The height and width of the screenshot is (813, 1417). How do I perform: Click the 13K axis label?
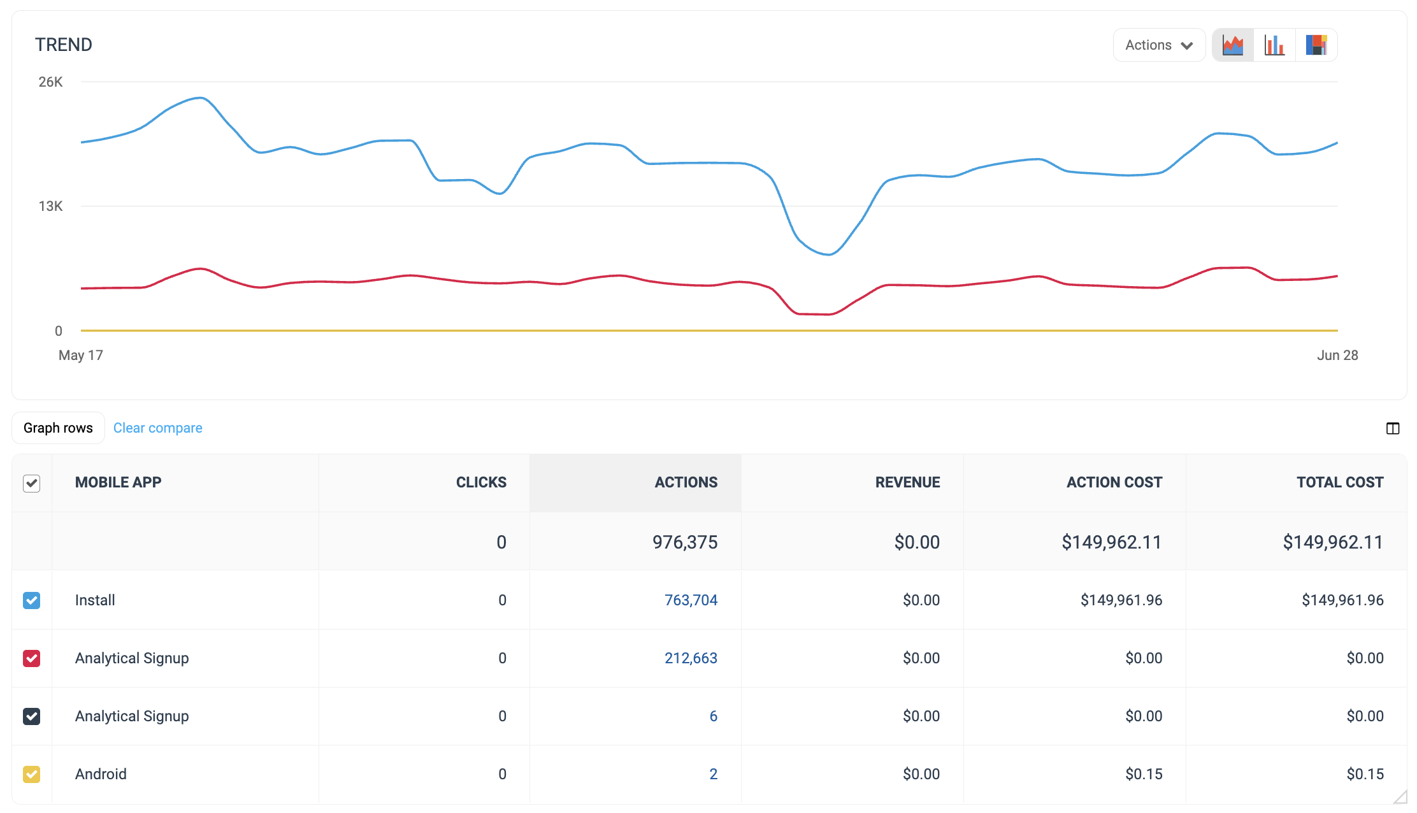(51, 206)
